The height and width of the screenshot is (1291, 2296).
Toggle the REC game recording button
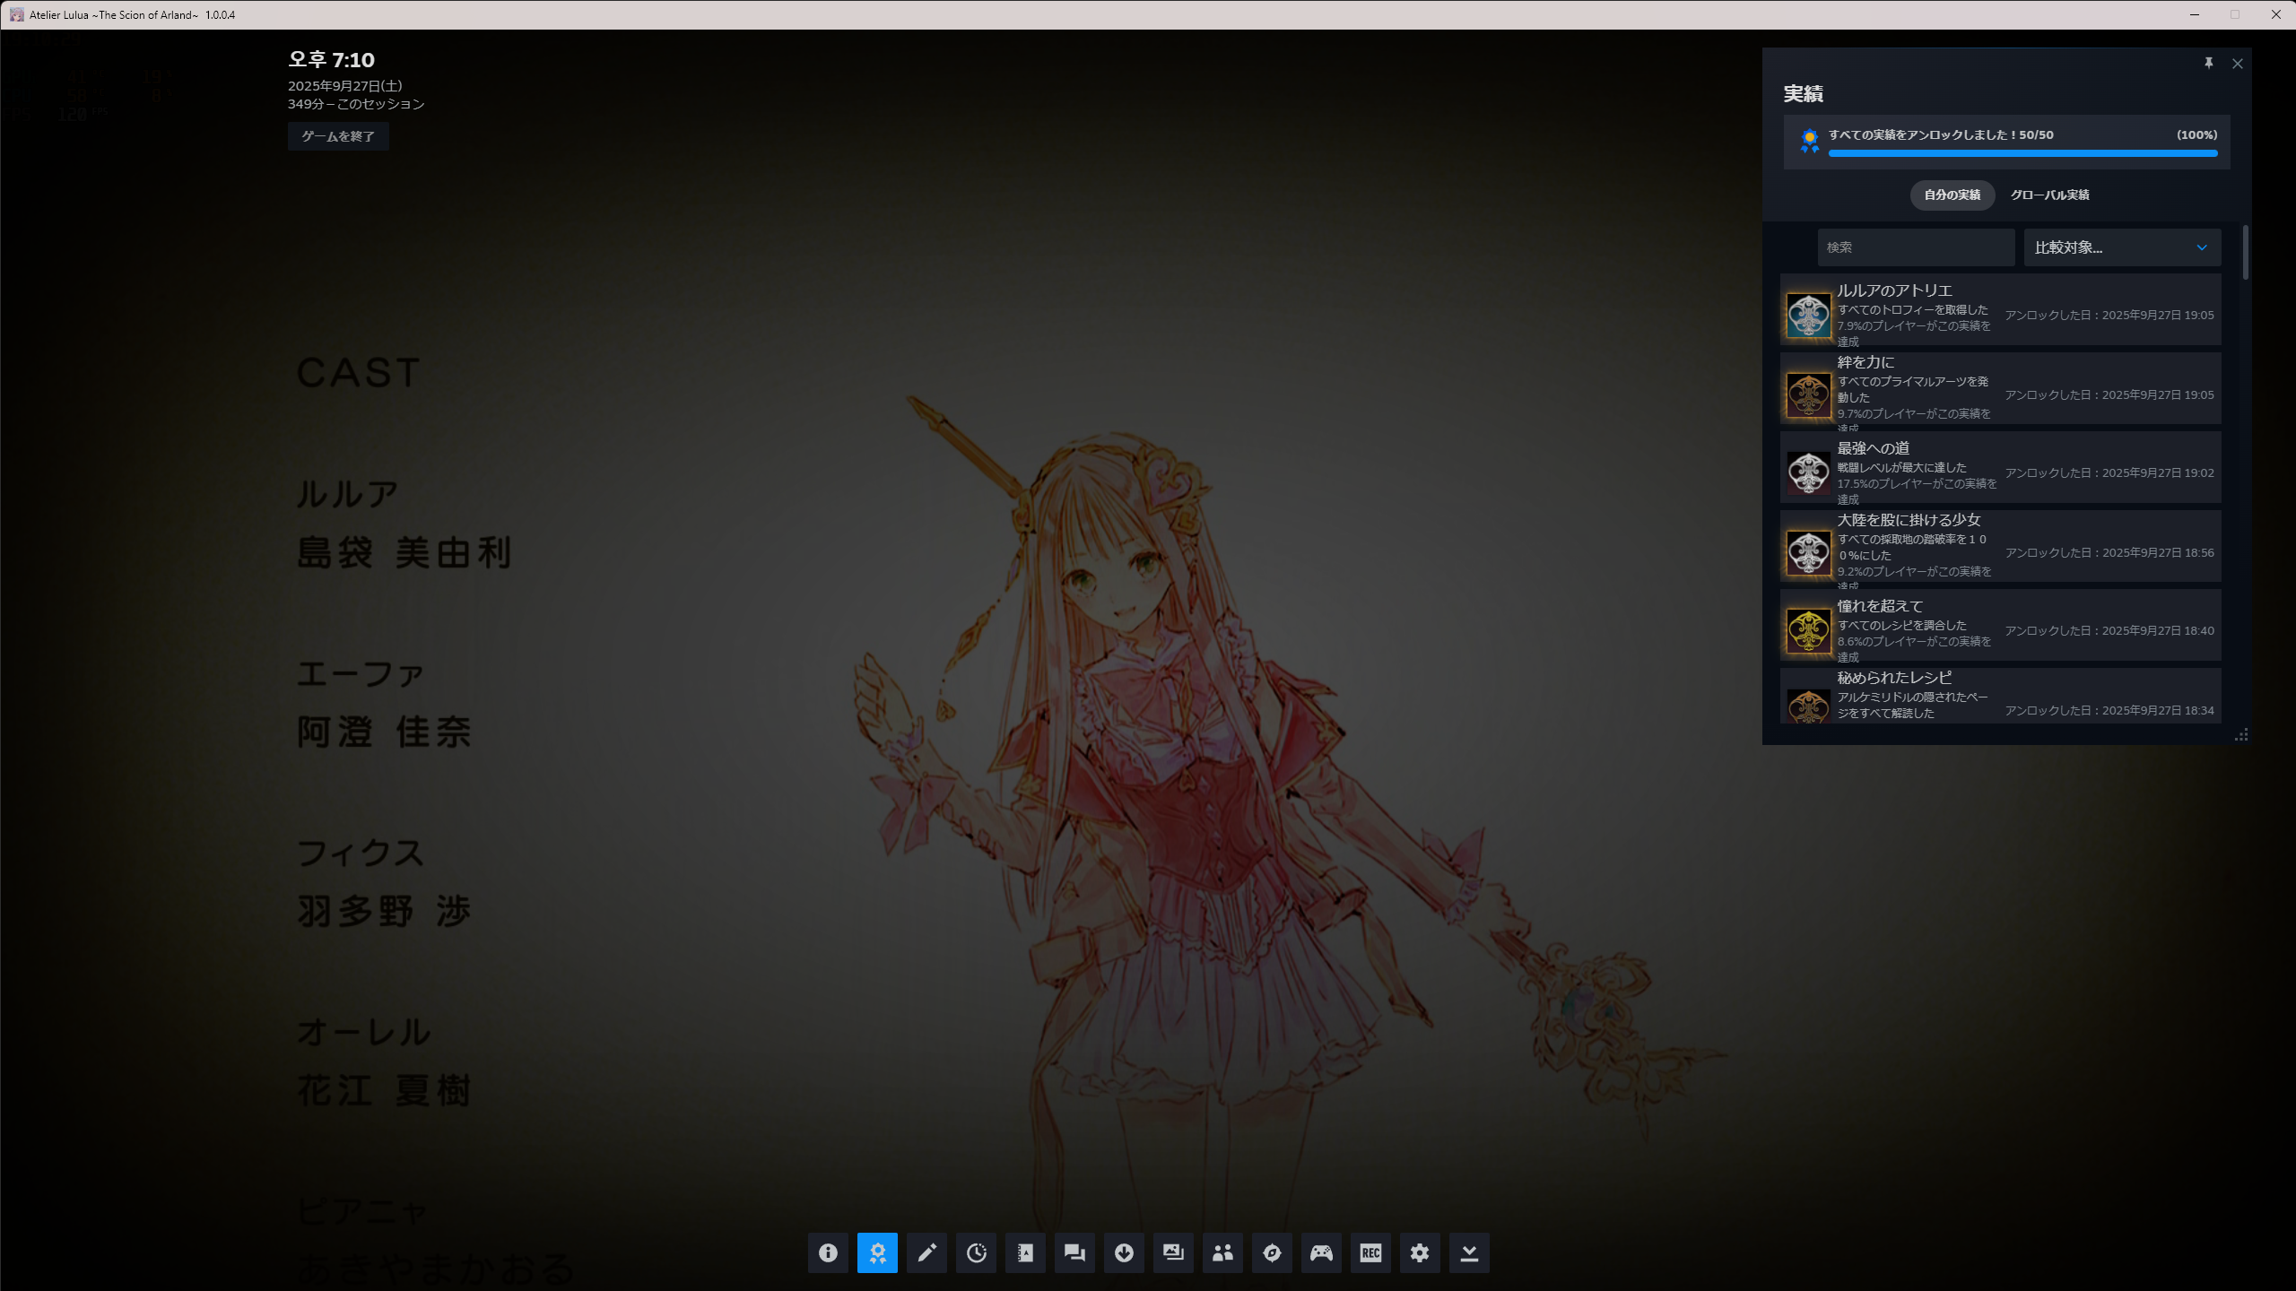1370,1252
